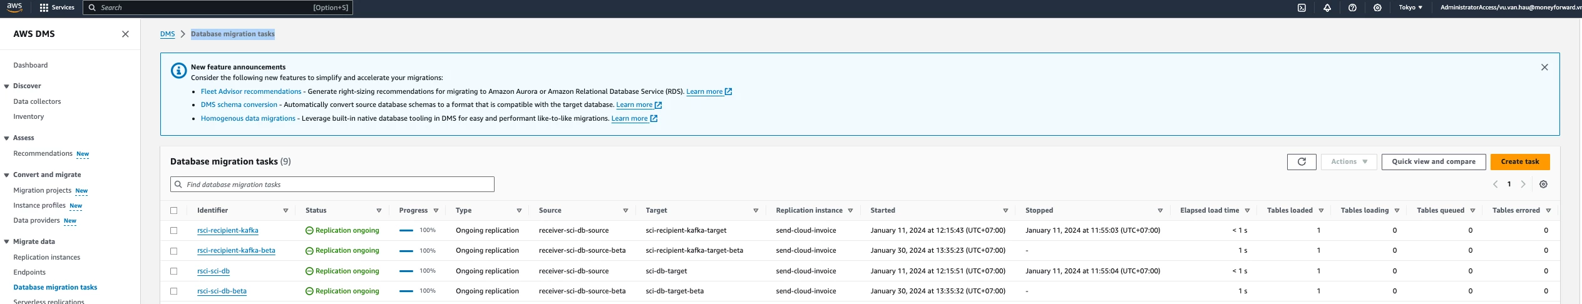Viewport: 1582px width, 304px height.
Task: Sort by Stopped column arrow
Action: coord(1160,211)
